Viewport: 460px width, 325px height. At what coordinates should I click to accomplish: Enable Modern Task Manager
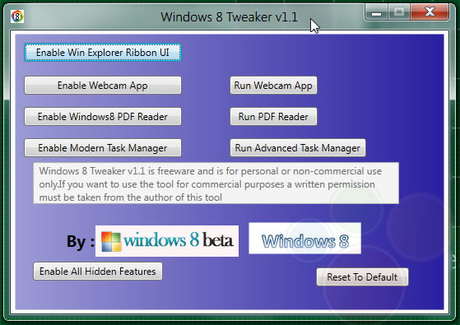(103, 148)
